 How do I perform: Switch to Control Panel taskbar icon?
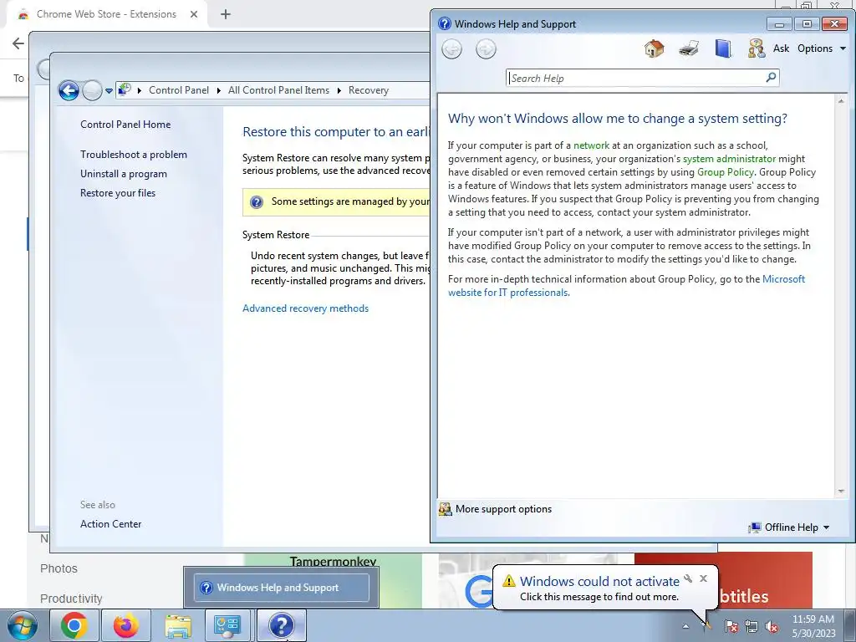pos(227,625)
